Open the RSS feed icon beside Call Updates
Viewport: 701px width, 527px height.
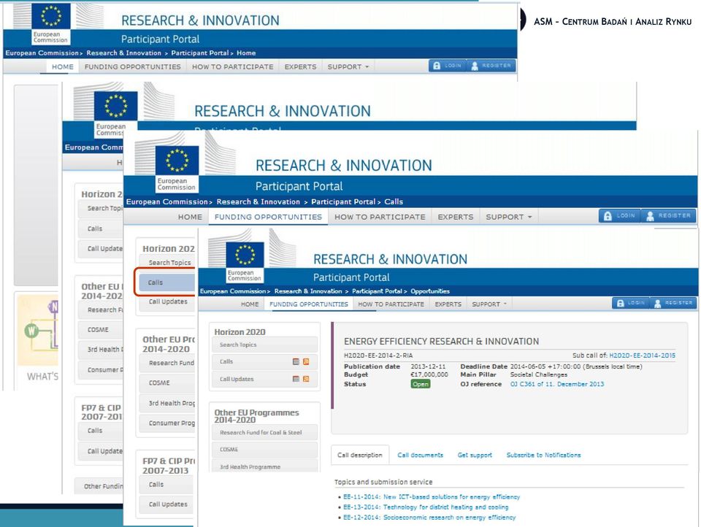306,379
